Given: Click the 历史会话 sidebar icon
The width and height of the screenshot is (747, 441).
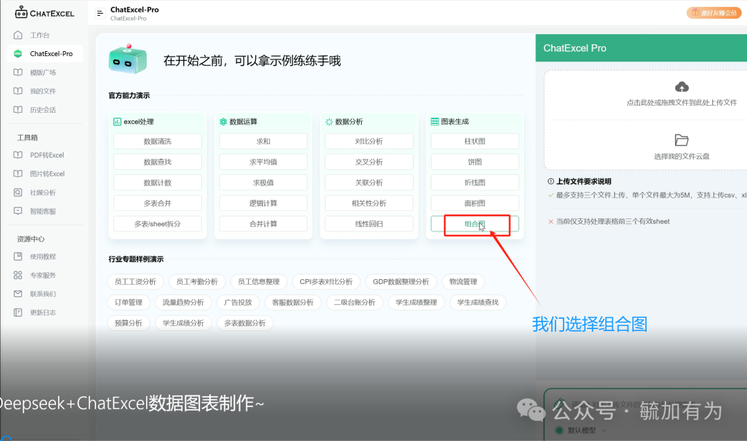Looking at the screenshot, I should tap(18, 109).
